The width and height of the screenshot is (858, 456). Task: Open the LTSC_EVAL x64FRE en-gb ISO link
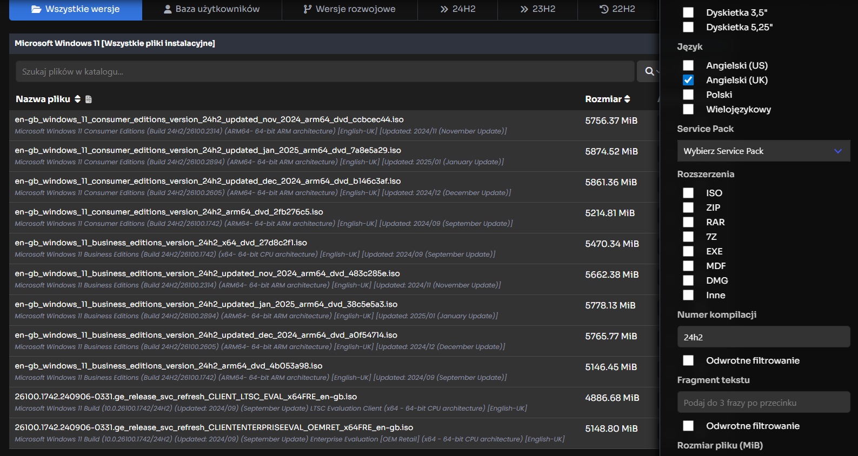point(185,397)
